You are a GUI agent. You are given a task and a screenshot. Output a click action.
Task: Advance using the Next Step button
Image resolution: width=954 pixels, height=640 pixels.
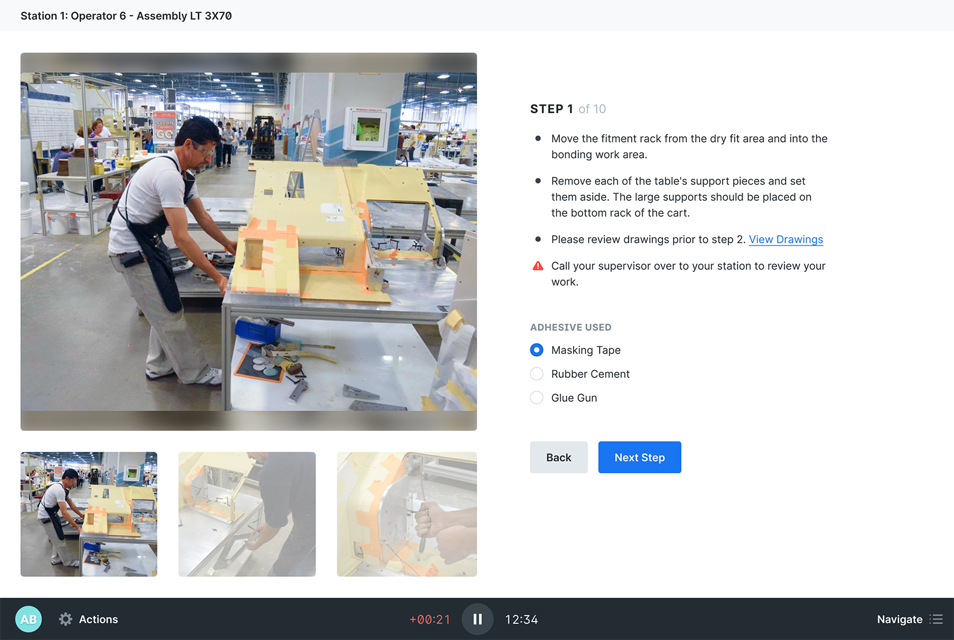tap(639, 457)
